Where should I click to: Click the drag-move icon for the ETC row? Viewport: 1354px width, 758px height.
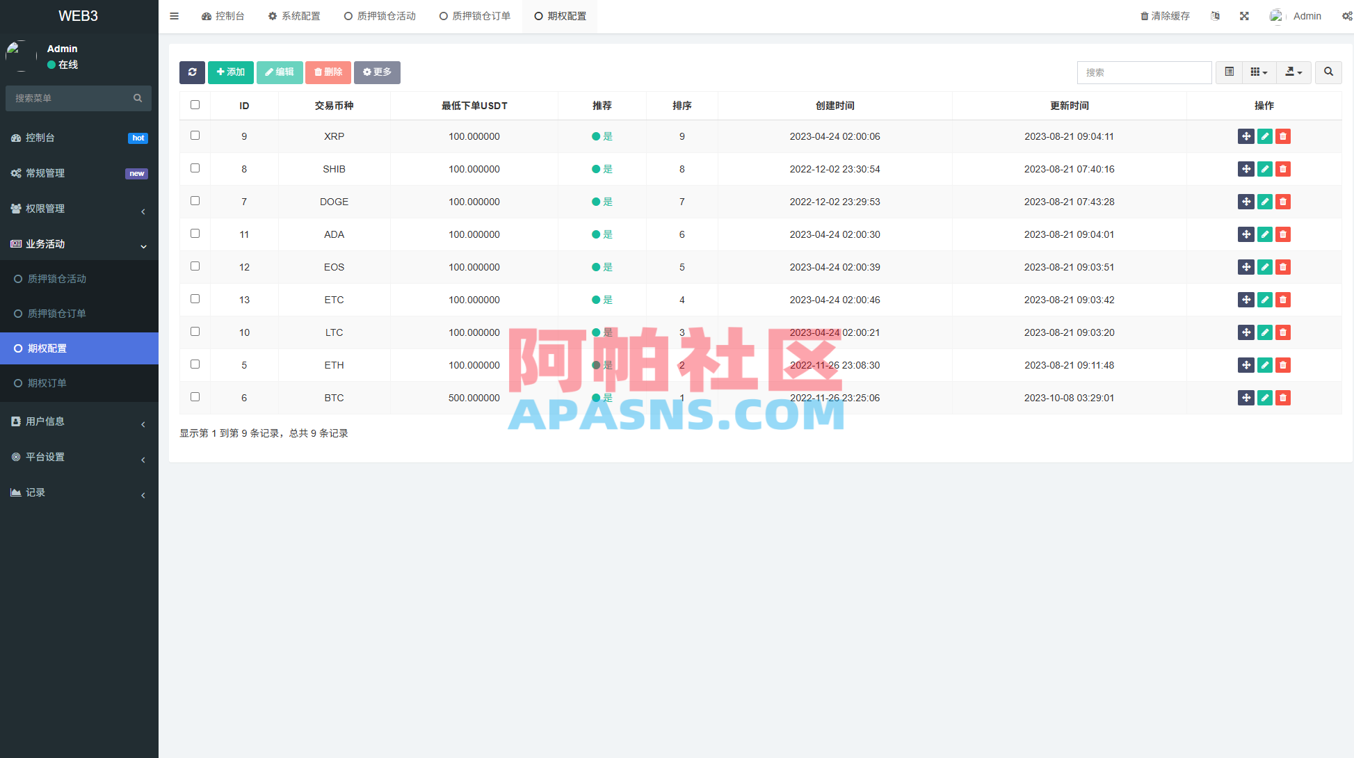tap(1246, 300)
